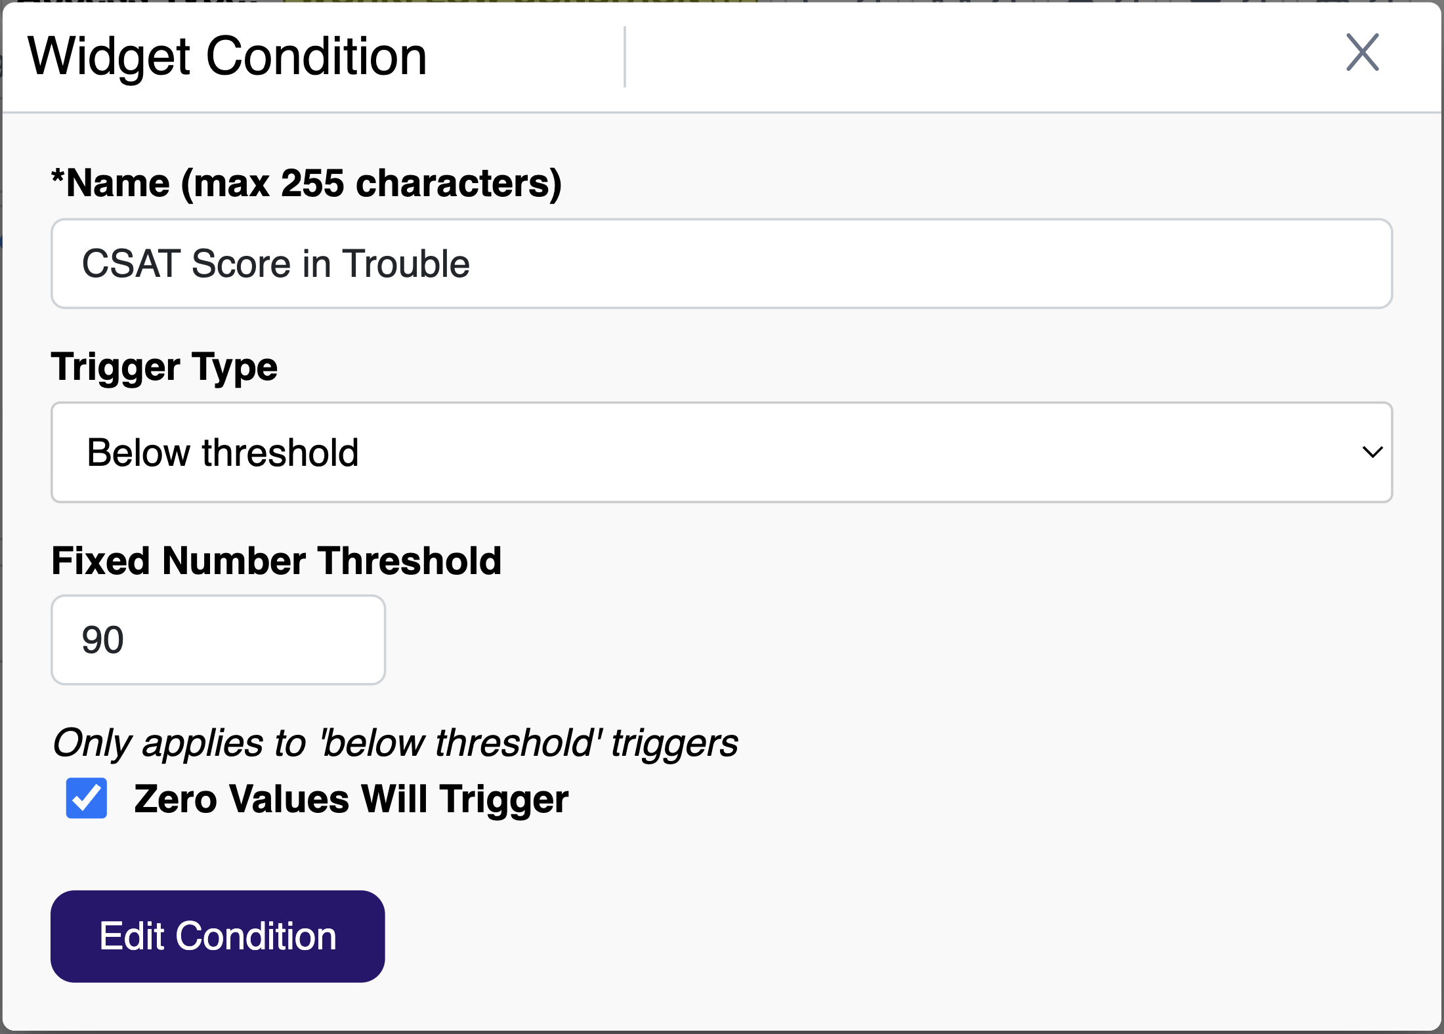
Task: Click the Fixed Number Threshold value box
Action: pos(218,640)
